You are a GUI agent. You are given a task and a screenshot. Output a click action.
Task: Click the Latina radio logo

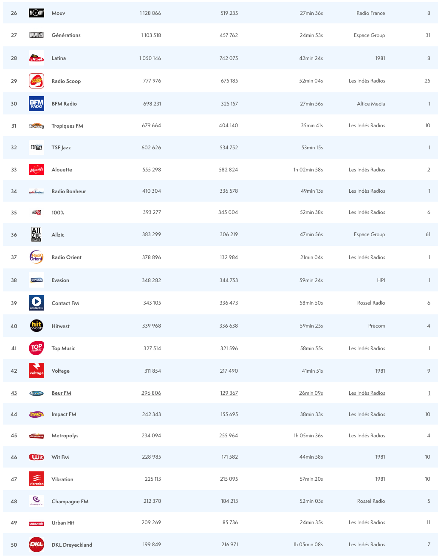tap(37, 58)
